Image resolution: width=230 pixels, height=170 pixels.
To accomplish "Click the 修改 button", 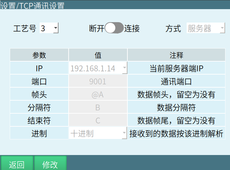I will pos(50,163).
